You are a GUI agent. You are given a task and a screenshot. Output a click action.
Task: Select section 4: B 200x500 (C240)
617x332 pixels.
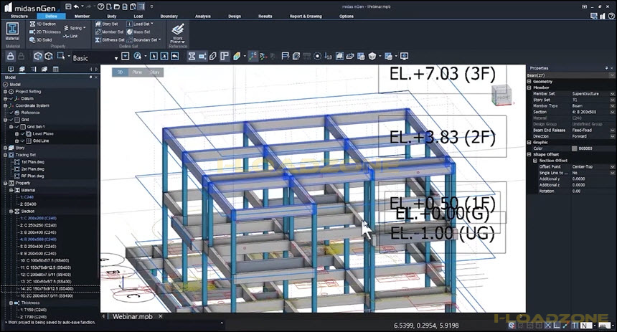[x=38, y=239]
